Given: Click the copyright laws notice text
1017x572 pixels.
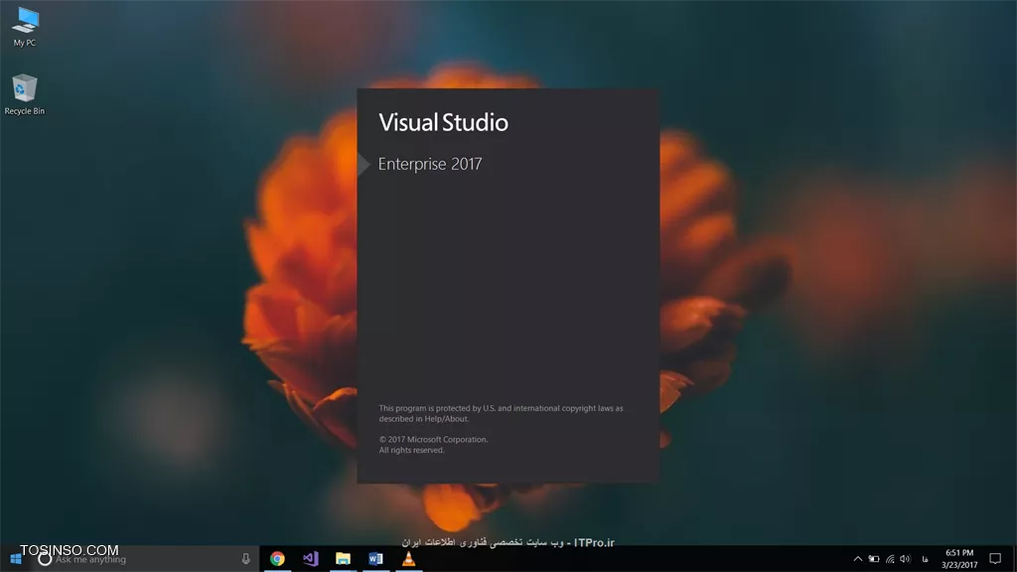Looking at the screenshot, I should [x=501, y=414].
